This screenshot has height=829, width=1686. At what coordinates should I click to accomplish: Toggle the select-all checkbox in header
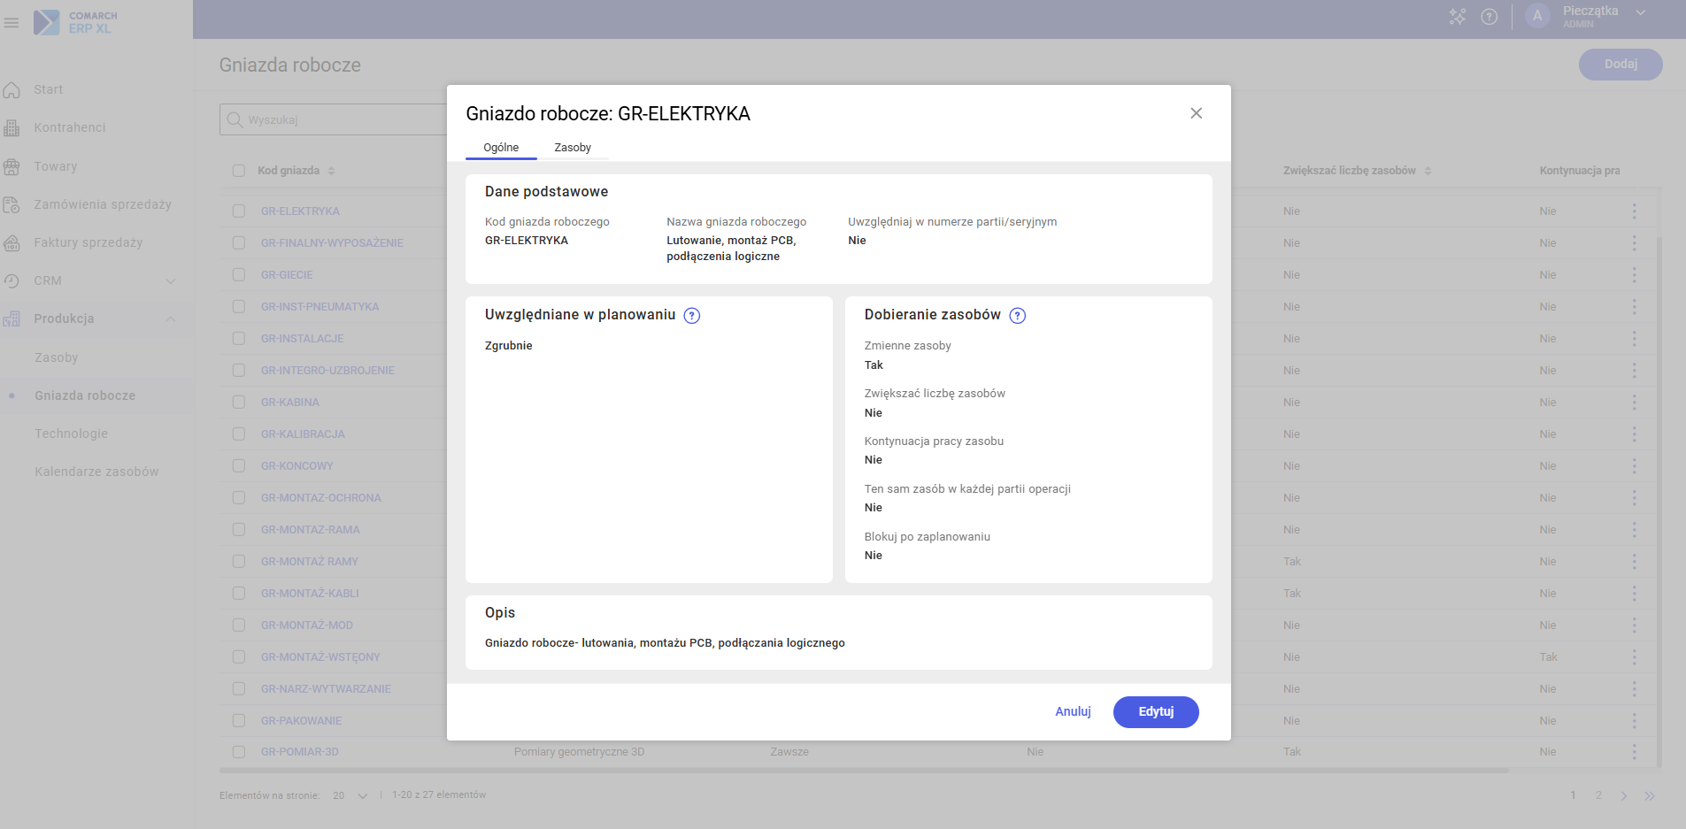239,171
